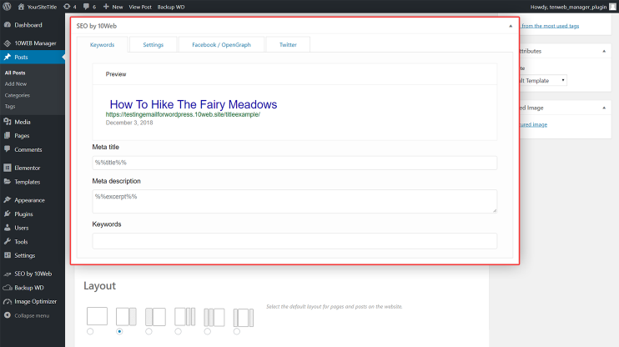Collapse the Attributes panel arrow
This screenshot has width=619, height=347.
tap(604, 51)
